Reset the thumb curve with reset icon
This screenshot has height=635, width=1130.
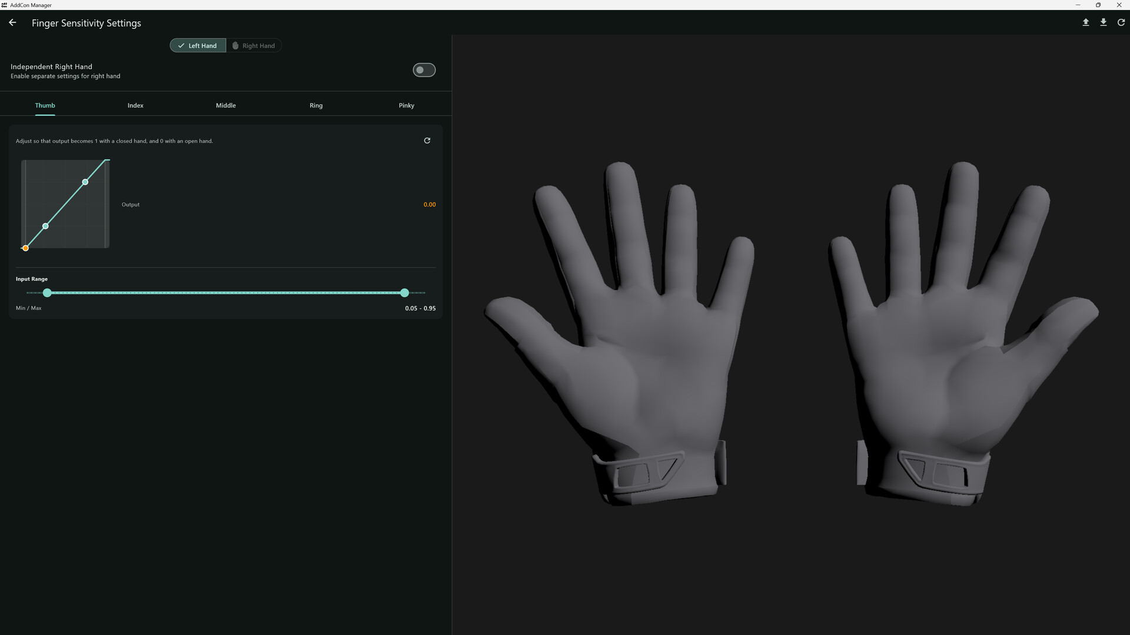click(x=427, y=141)
